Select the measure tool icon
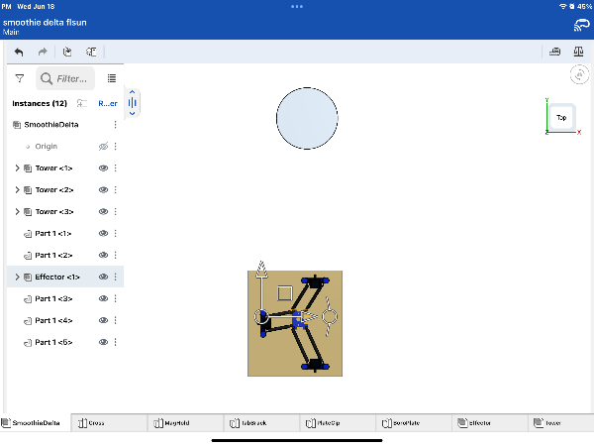594x446 pixels. 554,52
